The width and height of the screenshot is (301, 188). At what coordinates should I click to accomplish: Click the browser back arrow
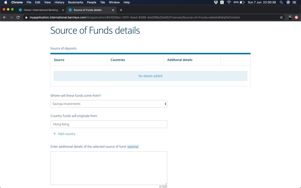[x=4, y=17]
